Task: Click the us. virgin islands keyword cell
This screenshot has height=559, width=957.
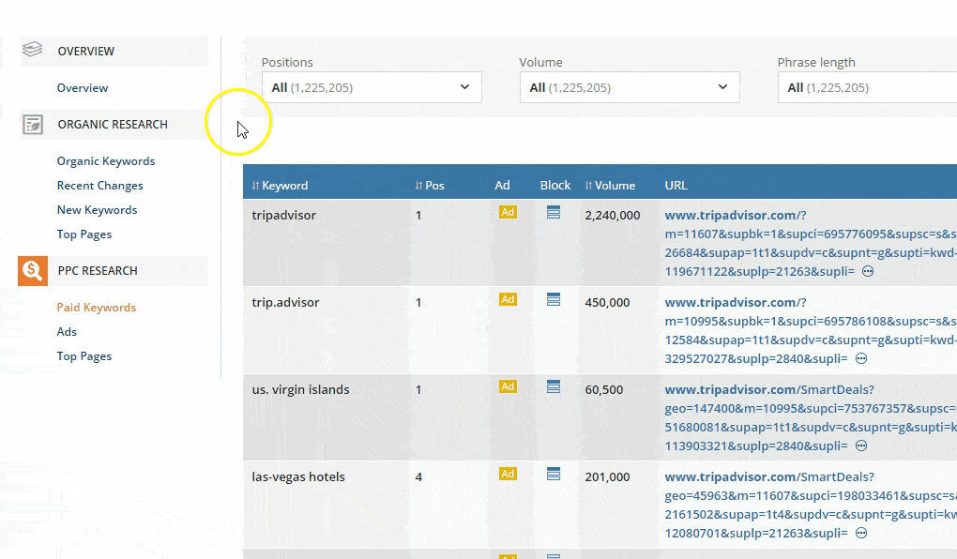Action: click(301, 390)
